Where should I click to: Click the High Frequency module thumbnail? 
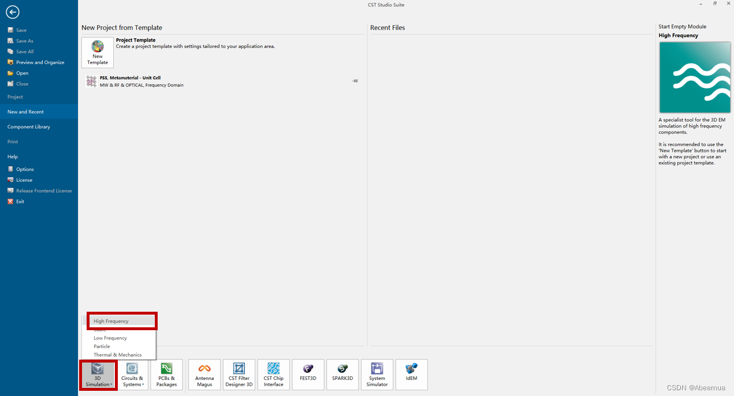click(x=695, y=77)
